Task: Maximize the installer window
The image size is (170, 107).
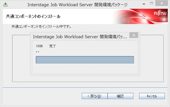Action: [152, 3]
